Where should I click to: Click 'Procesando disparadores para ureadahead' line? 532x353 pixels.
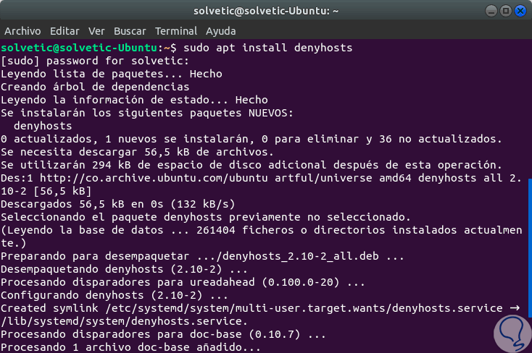tap(183, 282)
